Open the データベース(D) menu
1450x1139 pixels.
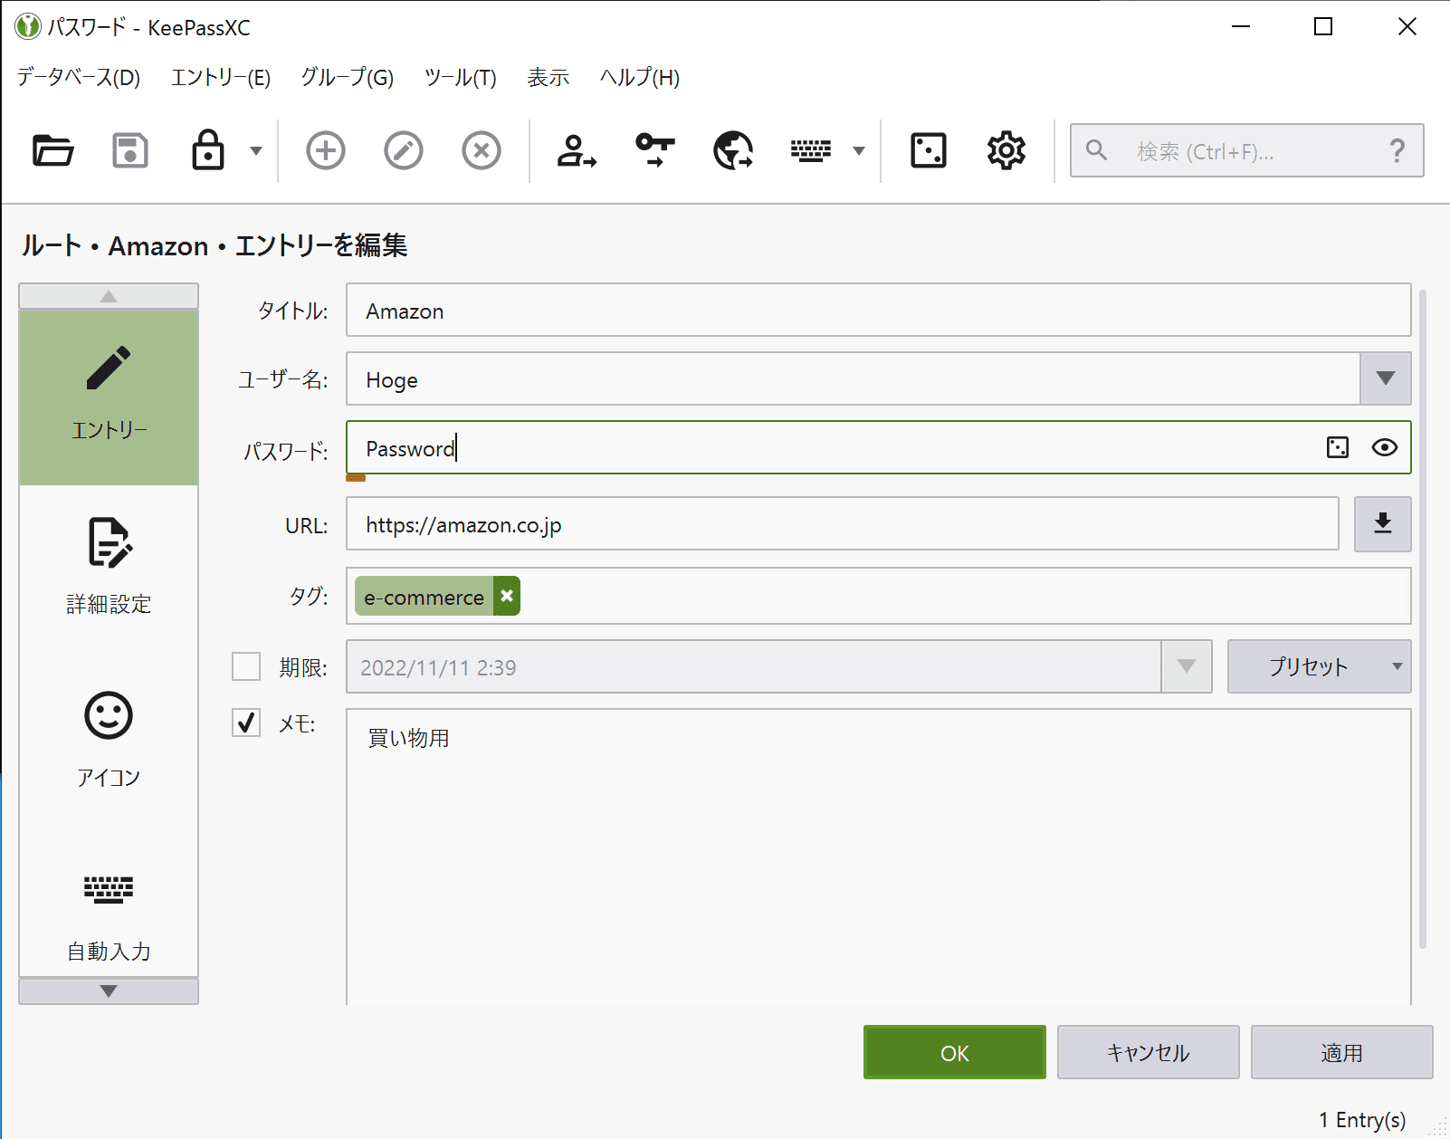(x=79, y=78)
